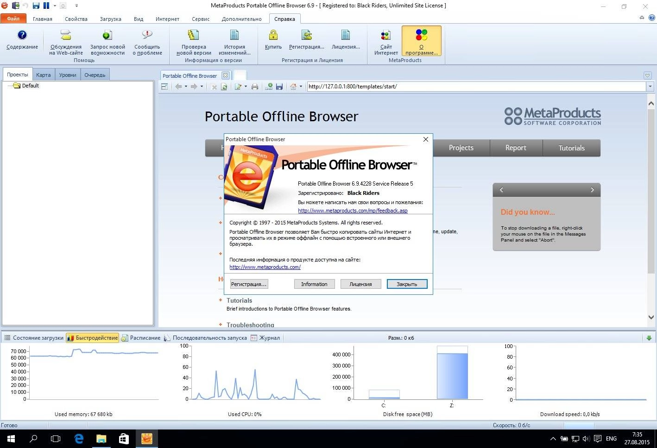Open the Содержание help contents icon
Viewport: 657px width, 448px height.
22,36
